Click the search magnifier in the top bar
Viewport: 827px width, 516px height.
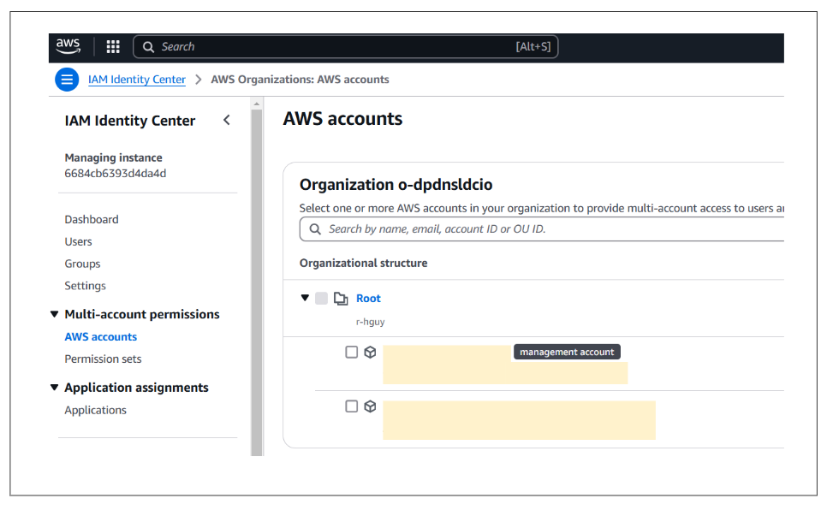pos(148,46)
